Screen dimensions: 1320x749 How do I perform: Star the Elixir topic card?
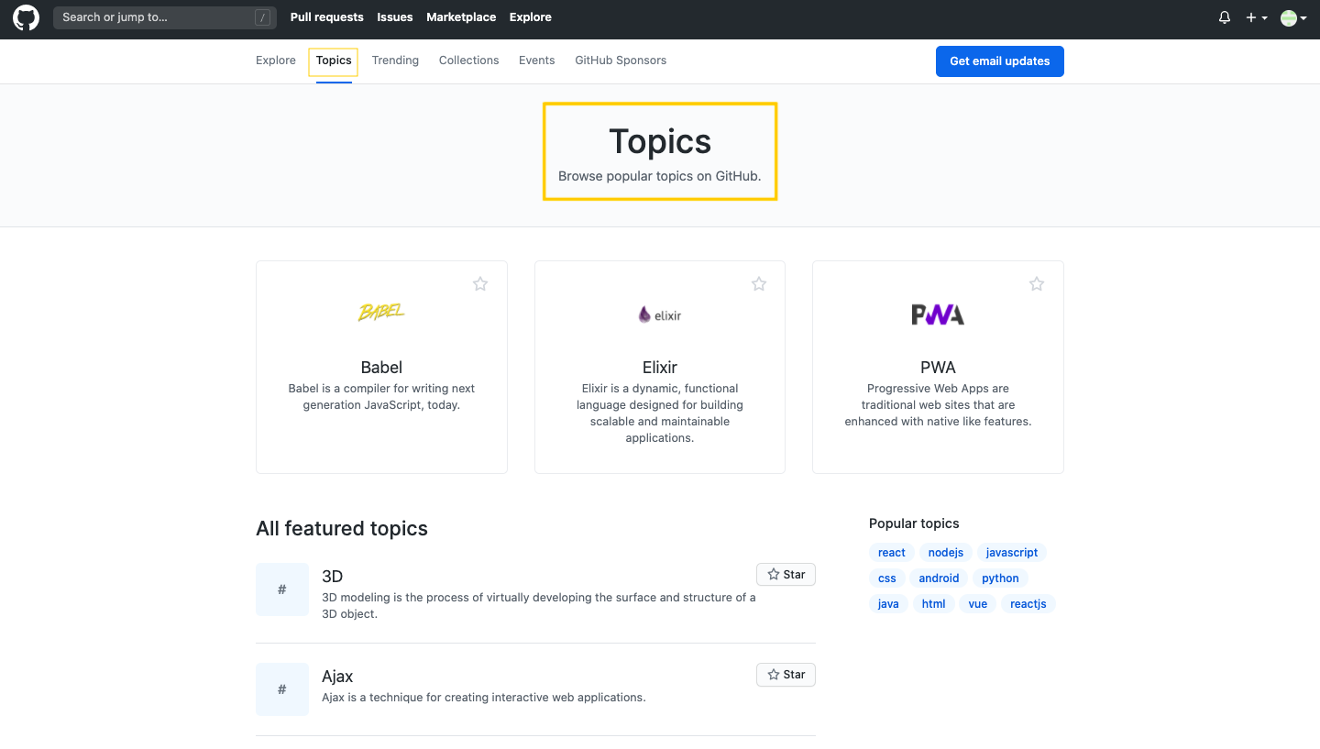759,284
